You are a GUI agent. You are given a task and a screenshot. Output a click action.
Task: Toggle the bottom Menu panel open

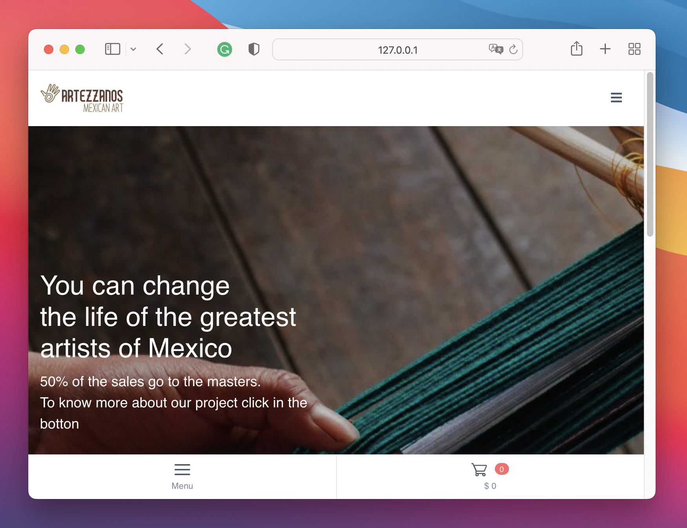[x=182, y=470]
